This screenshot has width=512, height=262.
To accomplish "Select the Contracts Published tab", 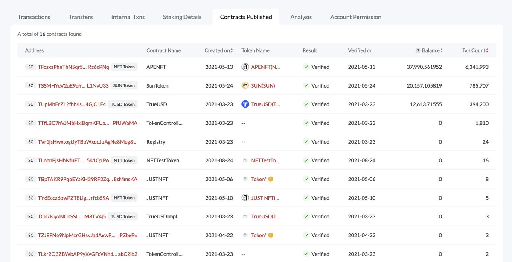I will click(x=246, y=17).
